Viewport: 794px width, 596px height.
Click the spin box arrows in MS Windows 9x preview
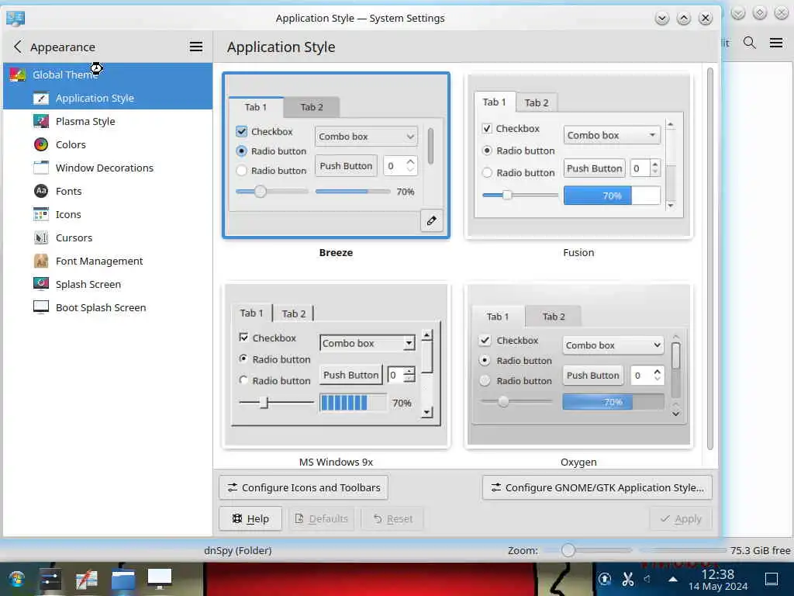click(409, 375)
